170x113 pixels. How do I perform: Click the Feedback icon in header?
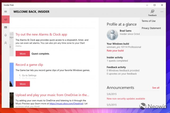[152, 13]
